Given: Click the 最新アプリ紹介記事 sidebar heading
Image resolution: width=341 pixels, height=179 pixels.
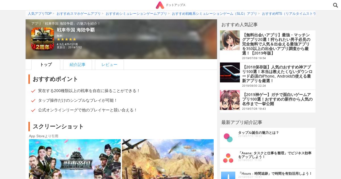Looking at the screenshot, I should pos(242,122).
